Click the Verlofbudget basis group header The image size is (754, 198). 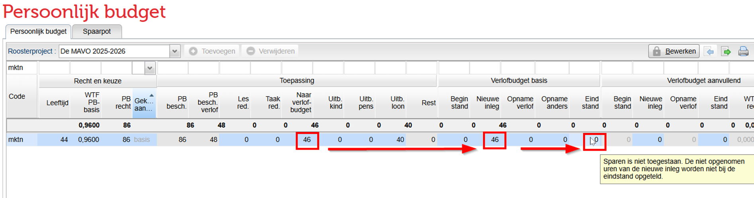click(x=519, y=81)
